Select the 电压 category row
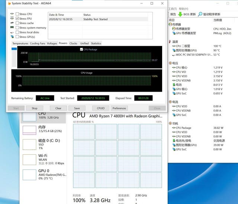This screenshot has width=238, height=204. click(x=174, y=63)
